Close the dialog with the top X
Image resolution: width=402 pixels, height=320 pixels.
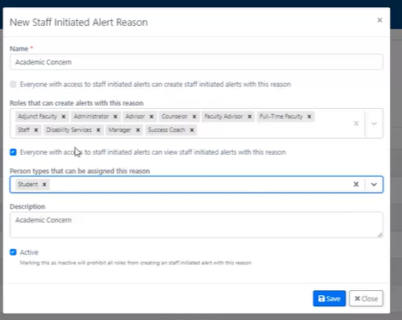pos(379,20)
